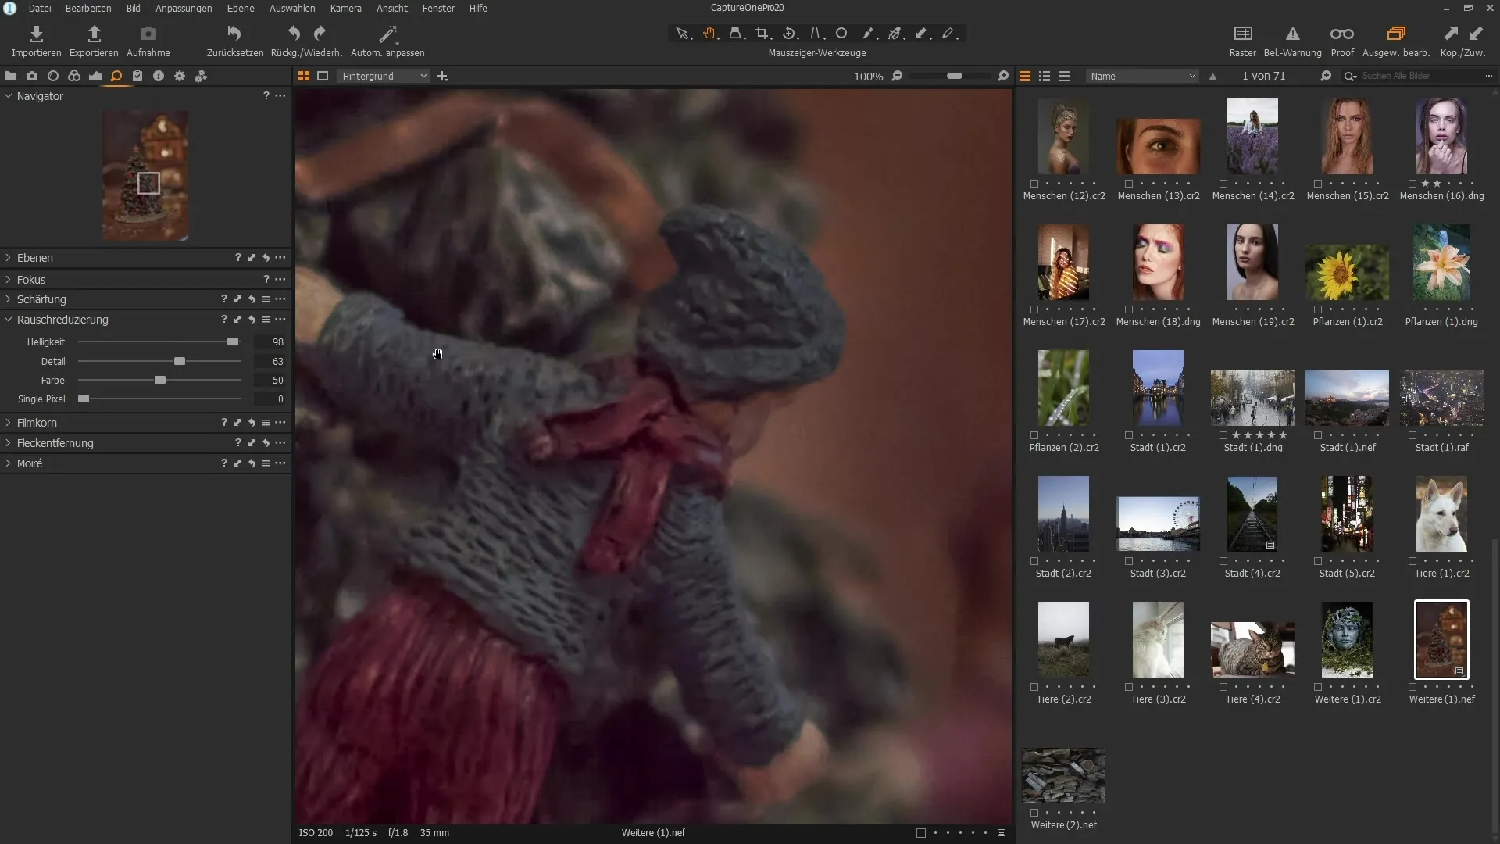1500x844 pixels.
Task: Expand the Ebenen panel
Action: point(9,258)
